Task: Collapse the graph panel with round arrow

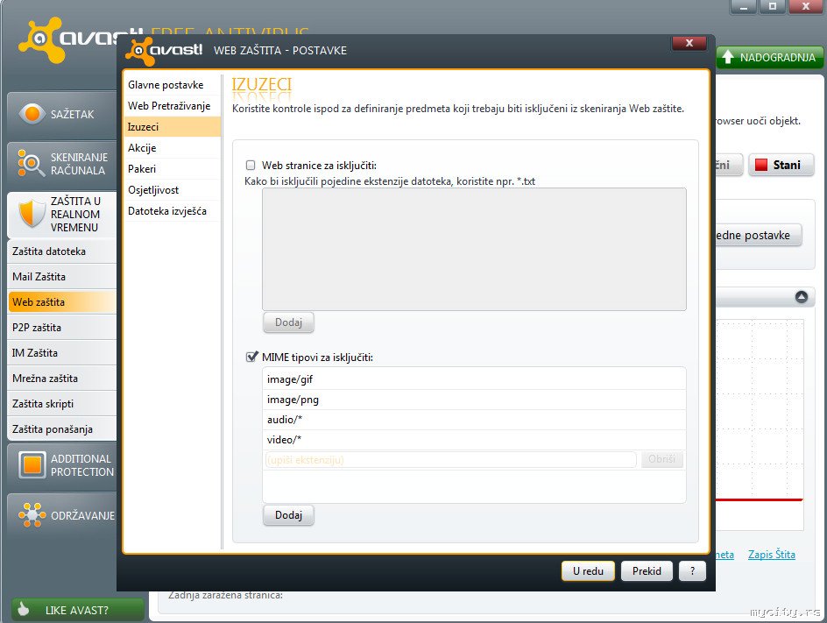Action: click(x=801, y=297)
